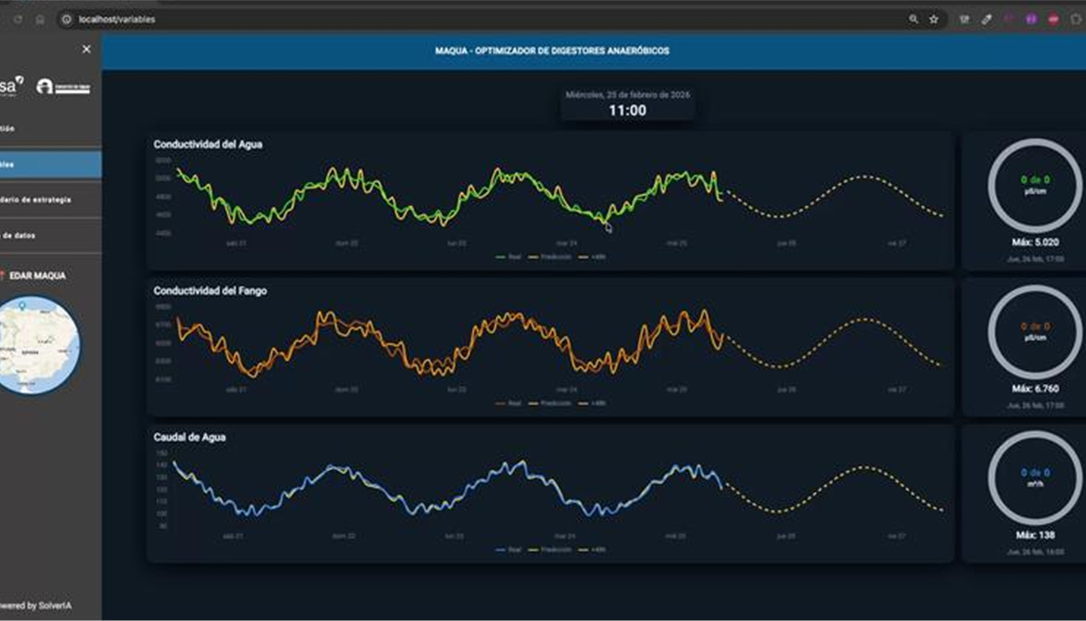Image resolution: width=1086 pixels, height=621 pixels.
Task: Click the eyedropper extension icon
Action: 986,19
